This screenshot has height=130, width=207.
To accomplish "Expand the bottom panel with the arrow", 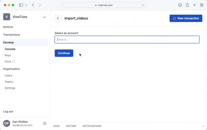I will click(x=203, y=126).
